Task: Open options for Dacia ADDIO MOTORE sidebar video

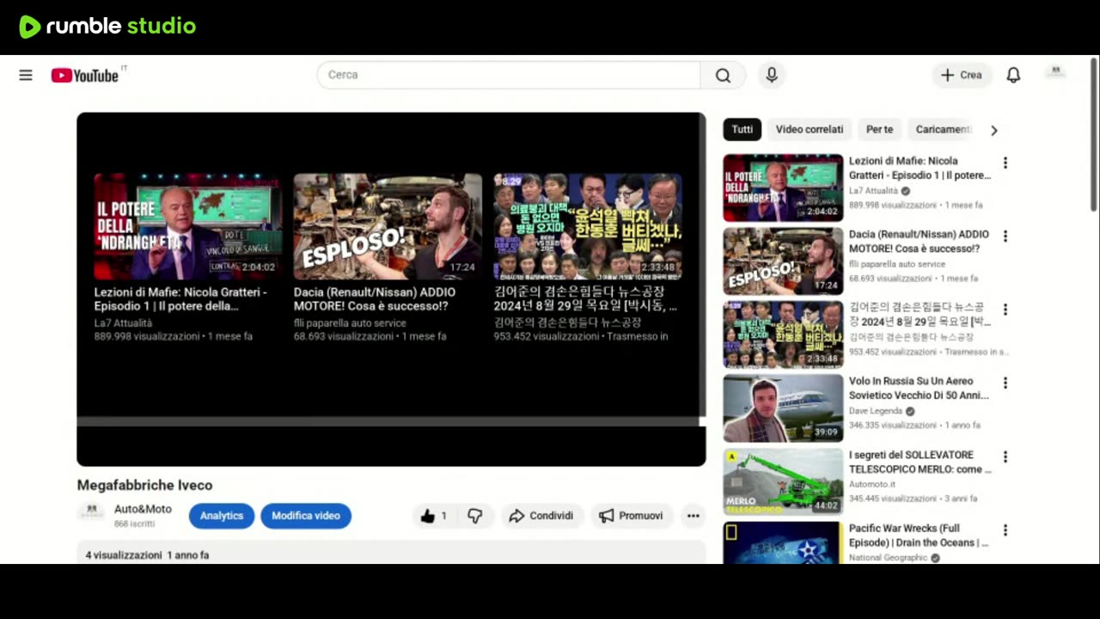Action: coord(1005,236)
